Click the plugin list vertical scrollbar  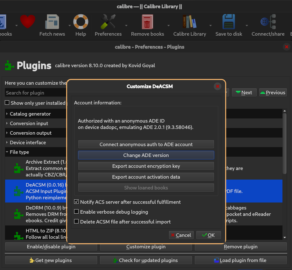pos(285,143)
